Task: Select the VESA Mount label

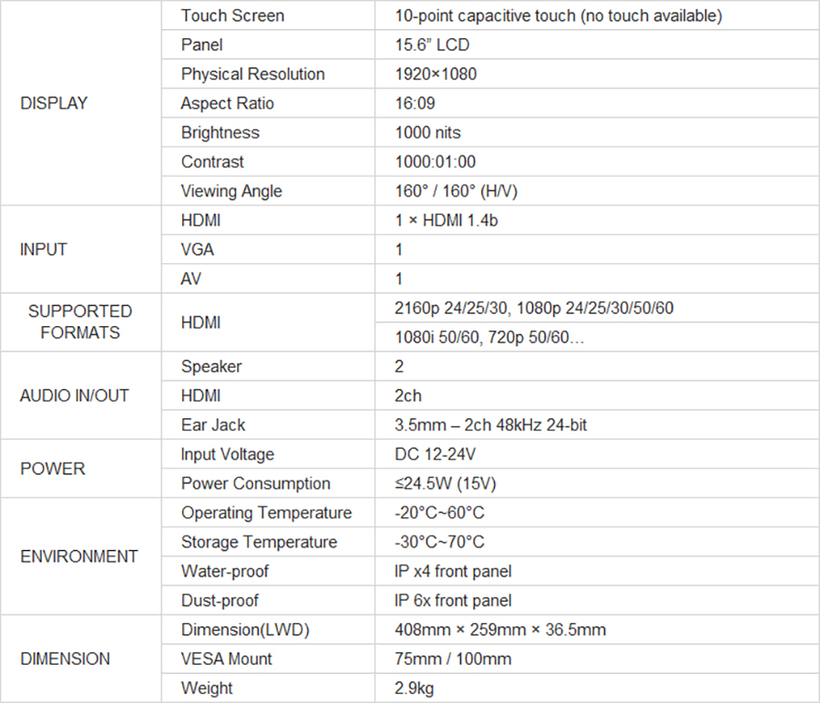Action: click(x=226, y=658)
